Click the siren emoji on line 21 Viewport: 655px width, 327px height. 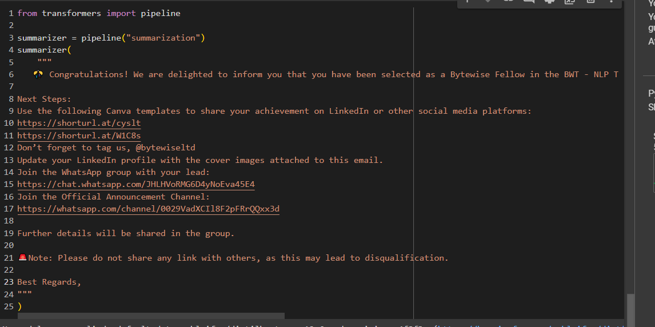22,258
